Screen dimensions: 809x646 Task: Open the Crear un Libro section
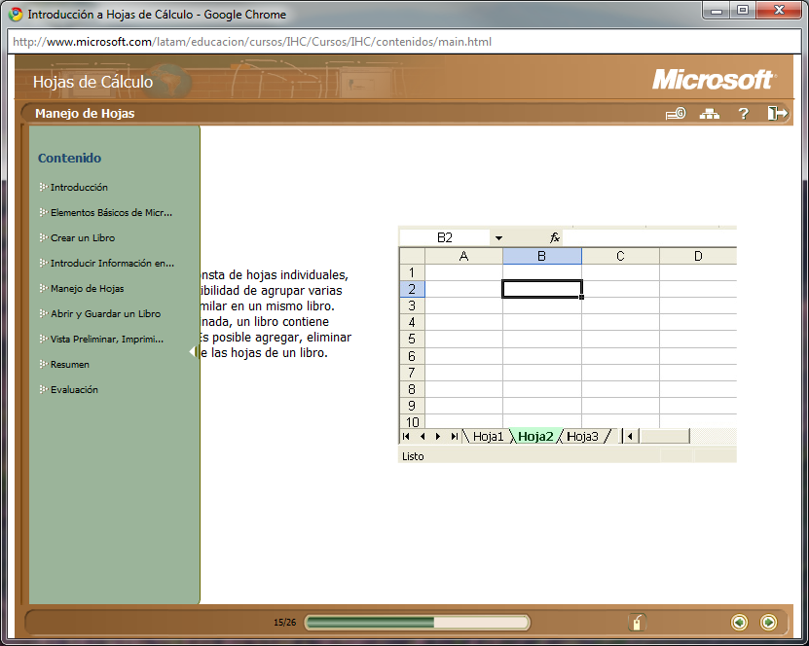coord(83,237)
